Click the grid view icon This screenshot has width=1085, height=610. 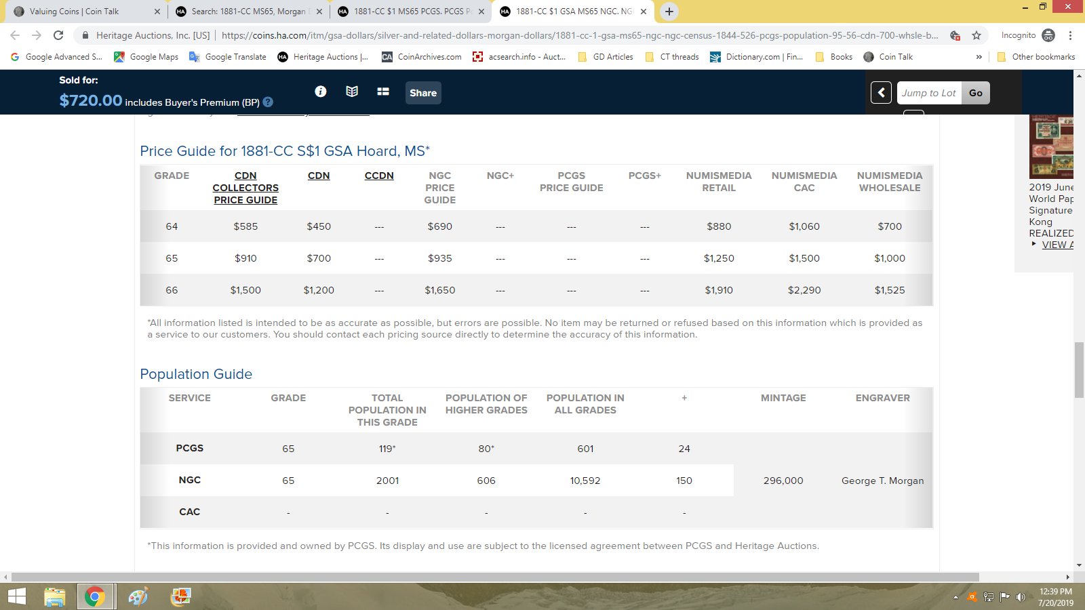tap(383, 91)
